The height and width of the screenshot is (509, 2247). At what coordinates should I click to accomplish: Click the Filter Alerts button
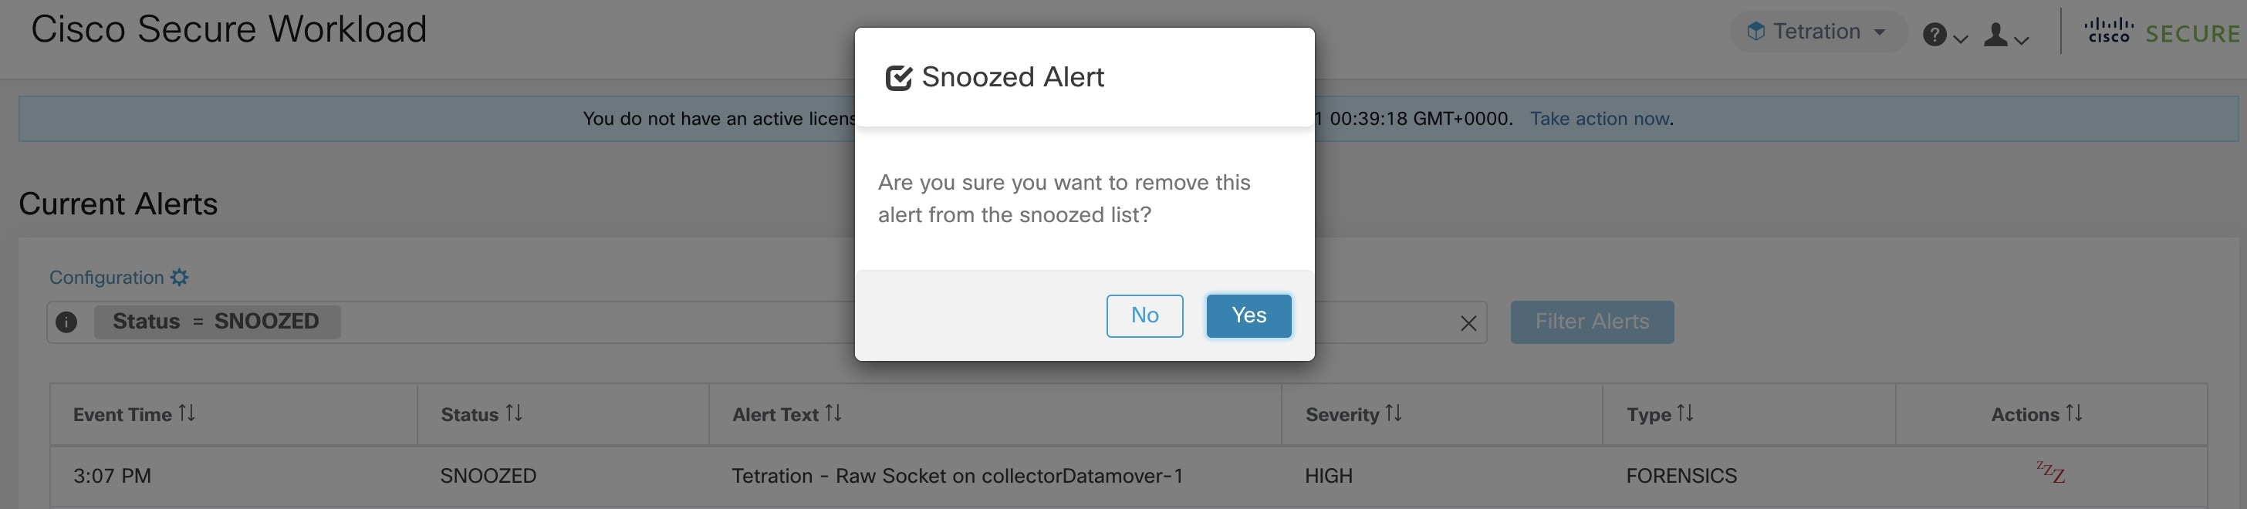[1591, 322]
